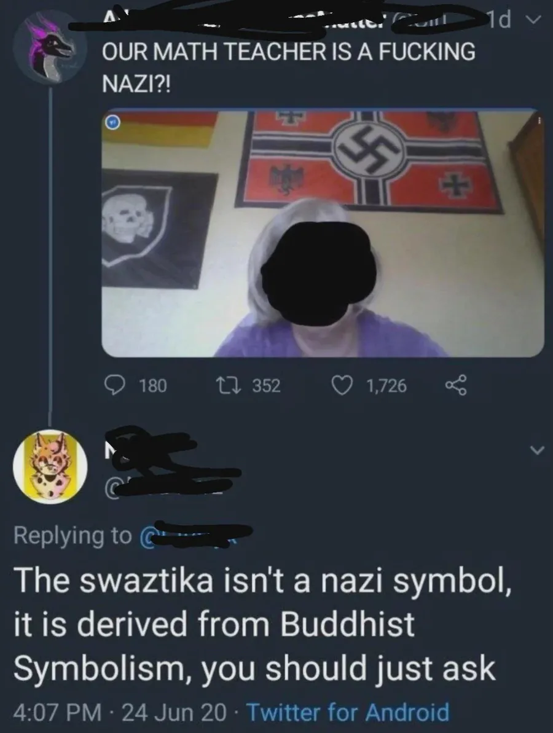Click the 1,726 likes count
Screen dimensions: 553x733
tap(386, 386)
